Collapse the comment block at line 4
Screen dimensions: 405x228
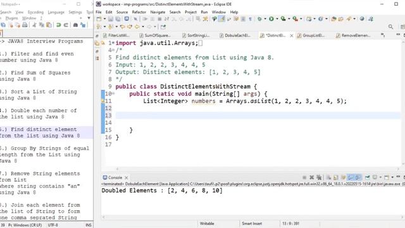(x=113, y=50)
